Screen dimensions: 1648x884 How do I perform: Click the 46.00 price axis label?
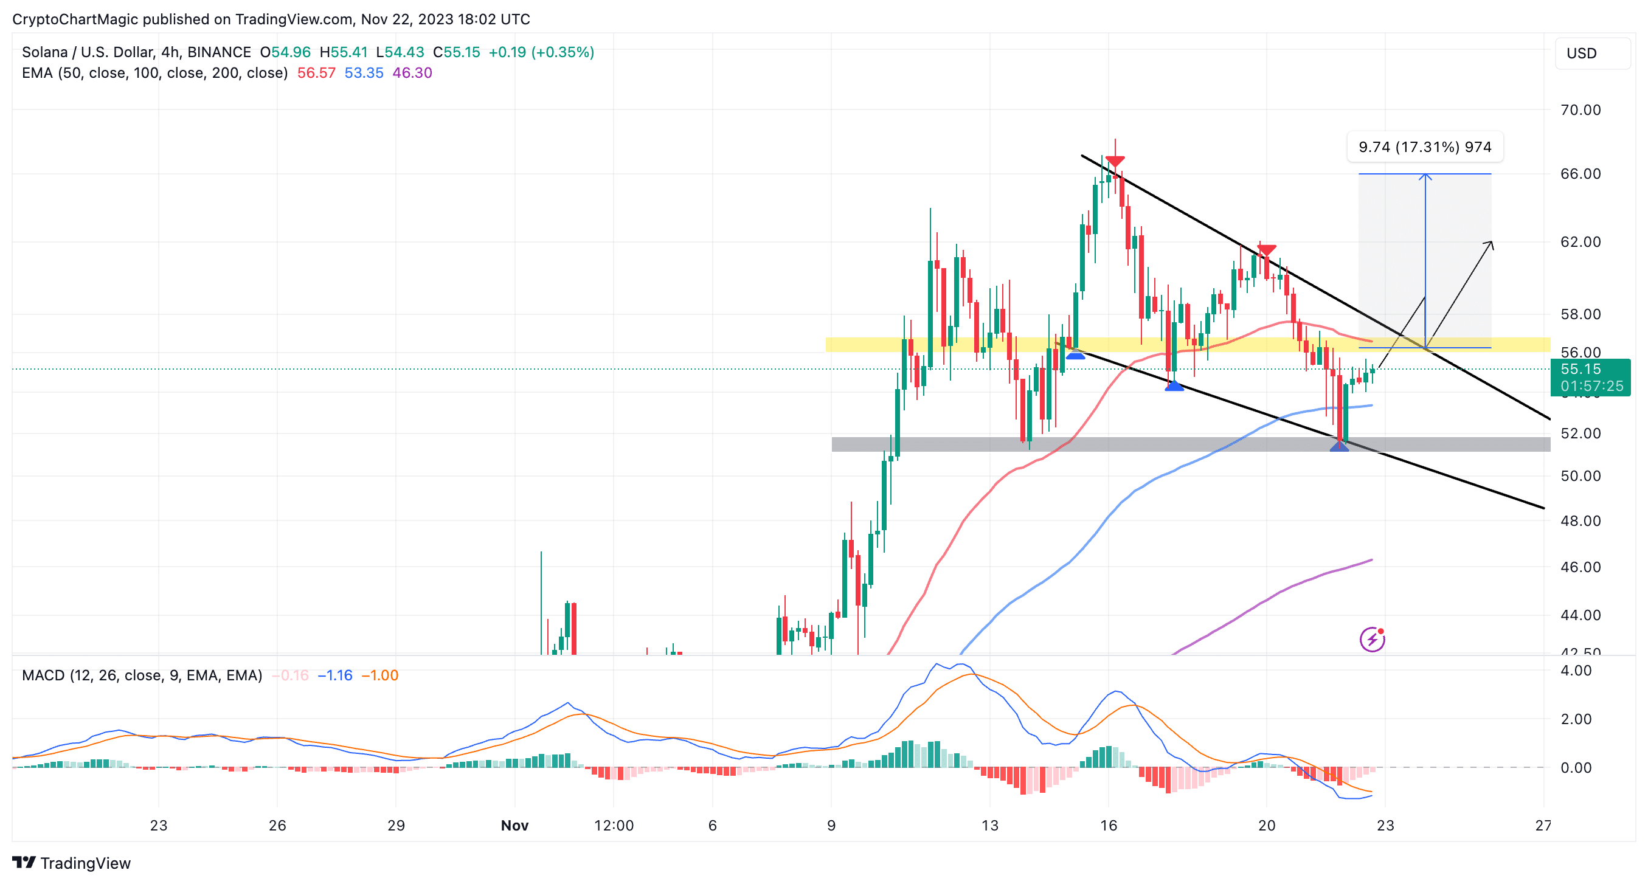click(x=1580, y=567)
